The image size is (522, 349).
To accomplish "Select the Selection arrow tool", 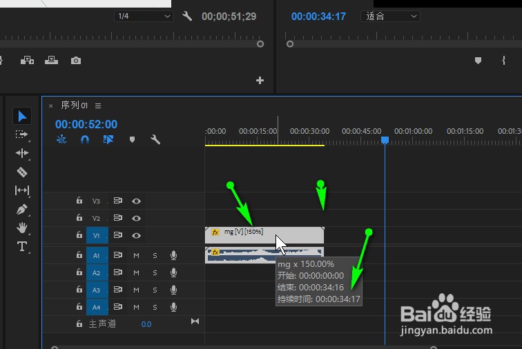I will pyautogui.click(x=22, y=116).
